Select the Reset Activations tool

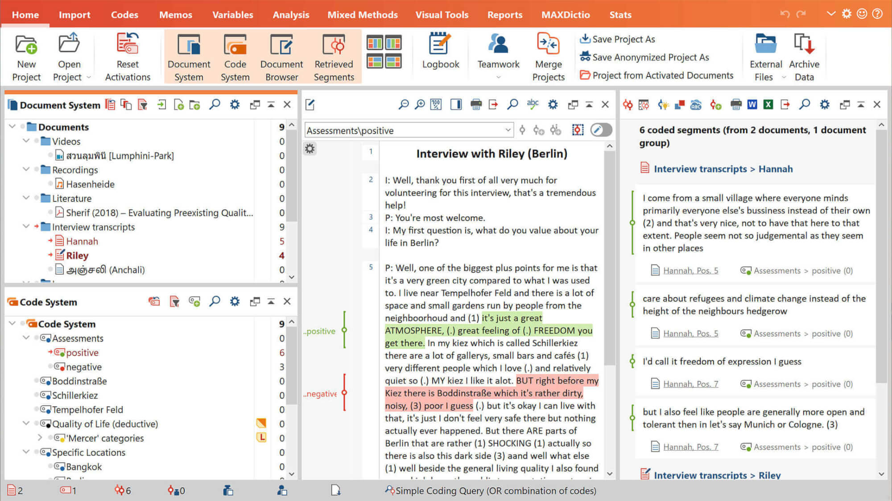coord(128,56)
